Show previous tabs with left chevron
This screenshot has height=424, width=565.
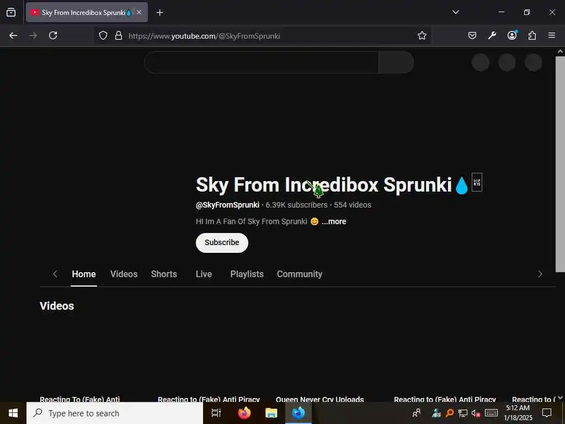[x=55, y=274]
